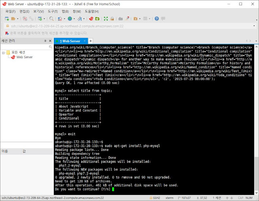
Task: Launch Xftp green file-transfer icon
Action: [97, 19]
